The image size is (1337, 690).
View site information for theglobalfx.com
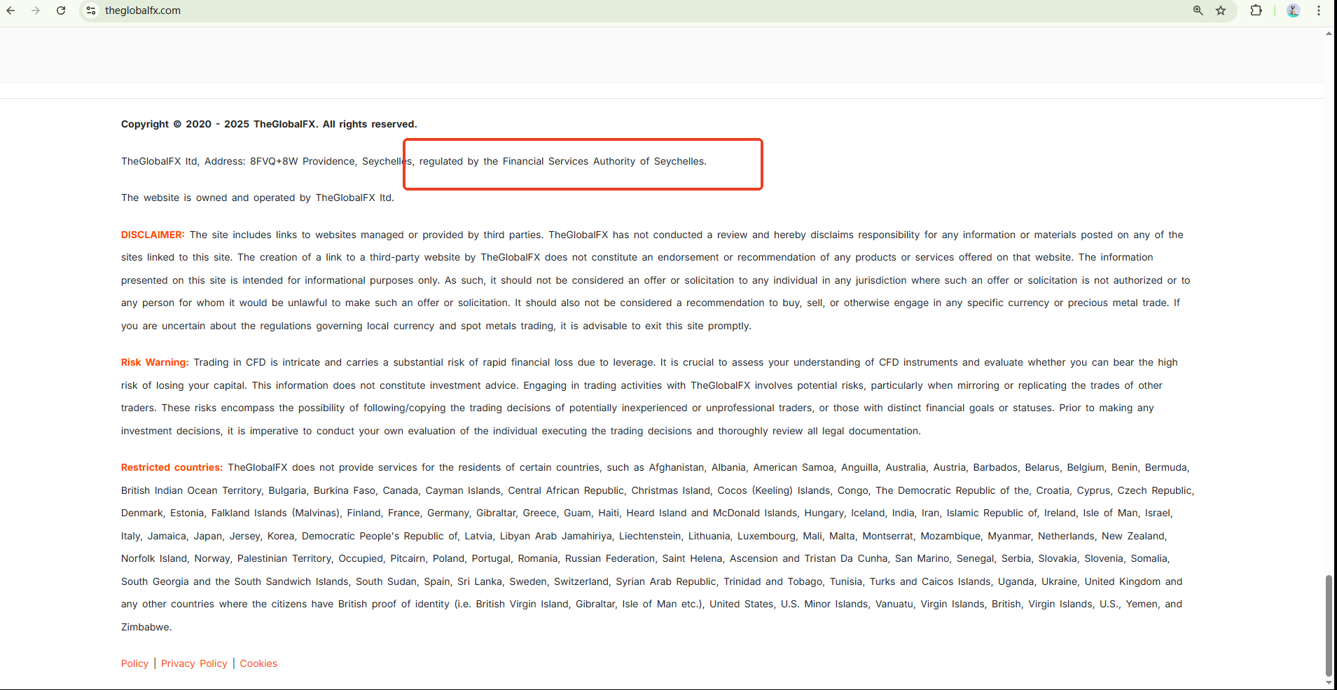(x=91, y=11)
